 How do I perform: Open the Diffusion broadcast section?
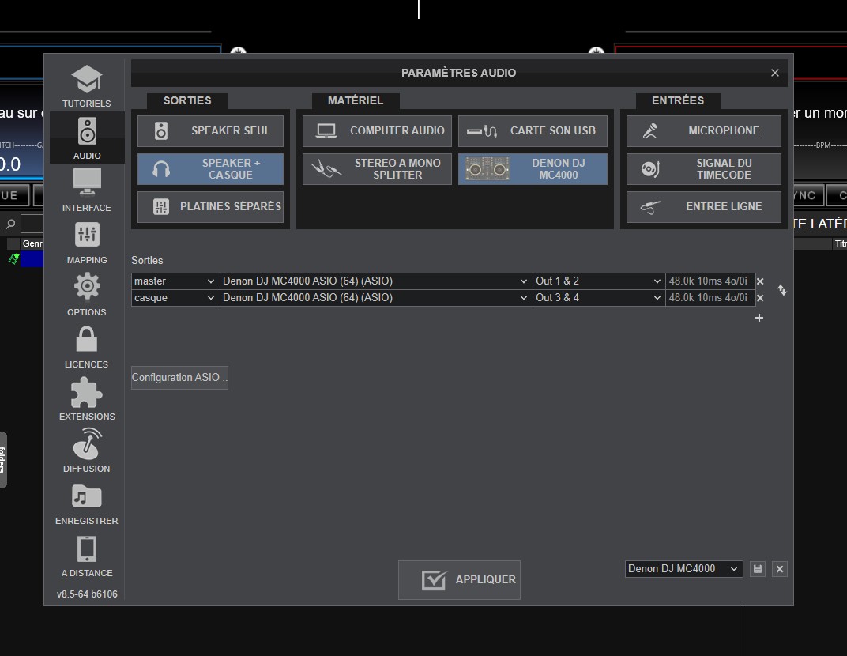pos(86,452)
